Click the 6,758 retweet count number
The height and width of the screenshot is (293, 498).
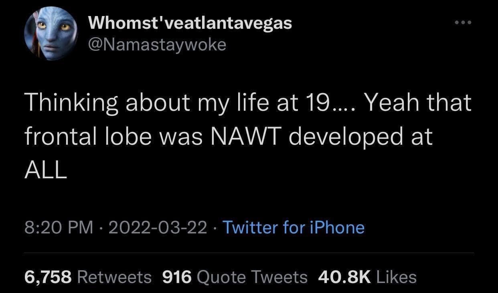pyautogui.click(x=48, y=277)
